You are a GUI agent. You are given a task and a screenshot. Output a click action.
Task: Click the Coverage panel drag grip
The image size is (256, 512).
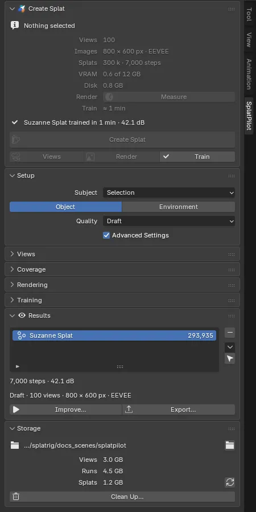pyautogui.click(x=232, y=269)
